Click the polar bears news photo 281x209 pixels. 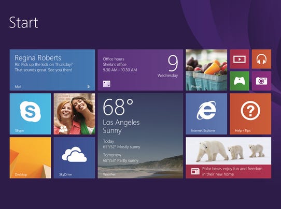click(x=228, y=151)
